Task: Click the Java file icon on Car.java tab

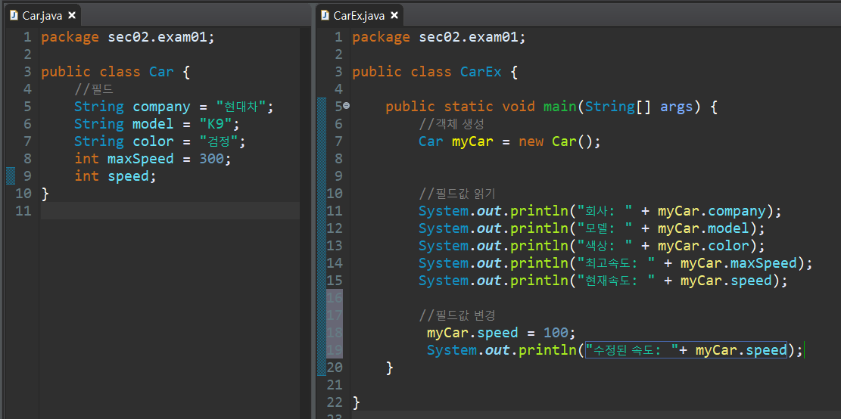Action: [14, 16]
